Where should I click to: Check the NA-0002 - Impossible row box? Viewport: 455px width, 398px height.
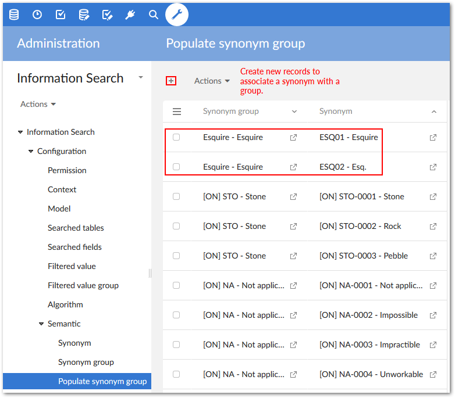(176, 315)
